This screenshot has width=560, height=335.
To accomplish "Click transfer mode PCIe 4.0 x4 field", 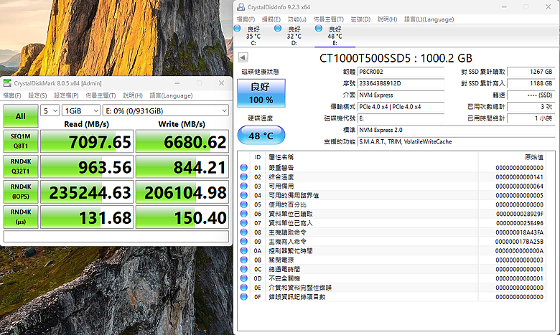I will pyautogui.click(x=401, y=107).
